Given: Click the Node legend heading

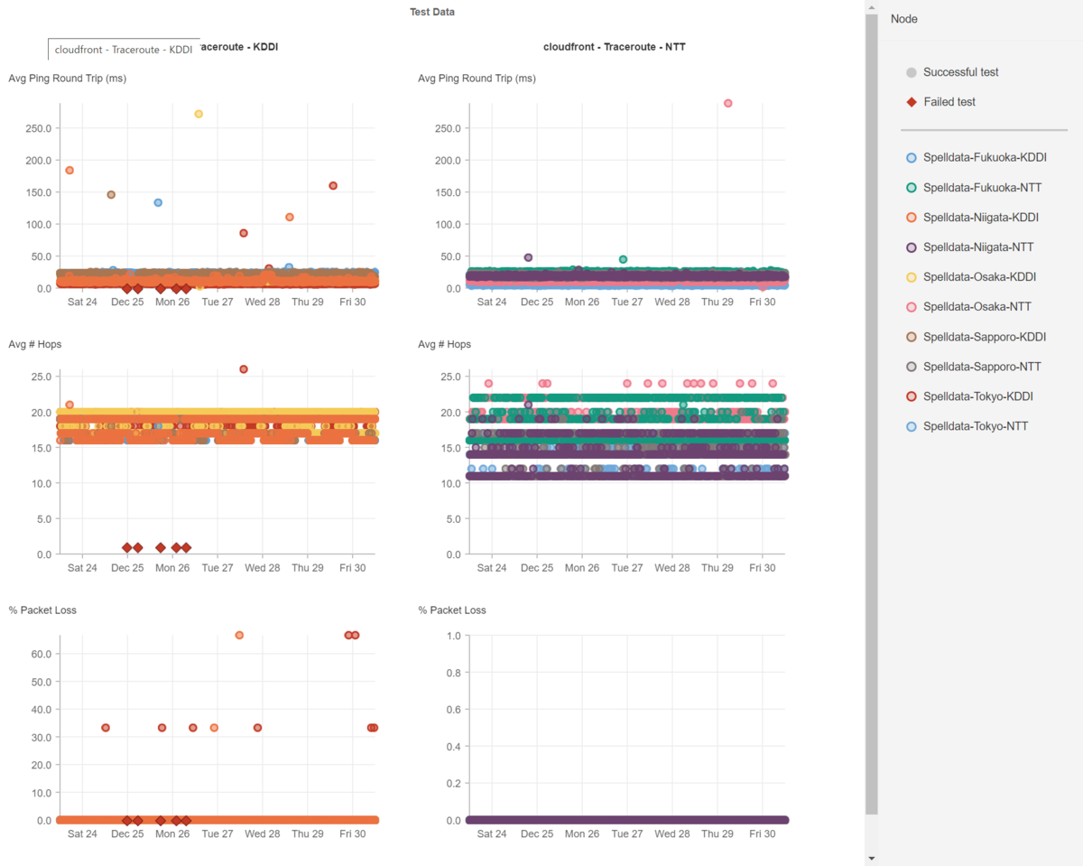Looking at the screenshot, I should pos(904,19).
